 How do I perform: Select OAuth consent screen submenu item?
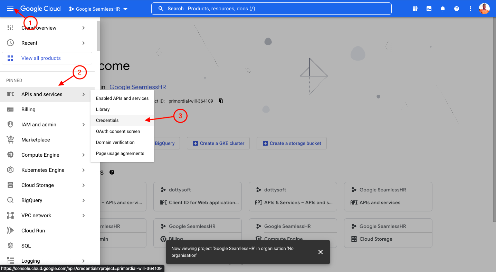click(x=122, y=132)
